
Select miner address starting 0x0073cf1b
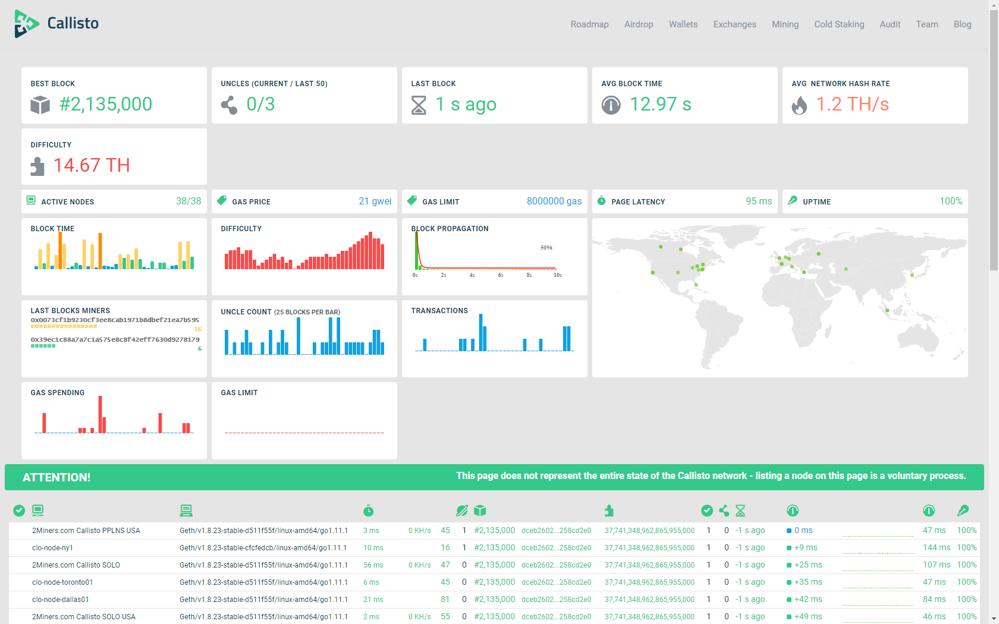coord(115,320)
